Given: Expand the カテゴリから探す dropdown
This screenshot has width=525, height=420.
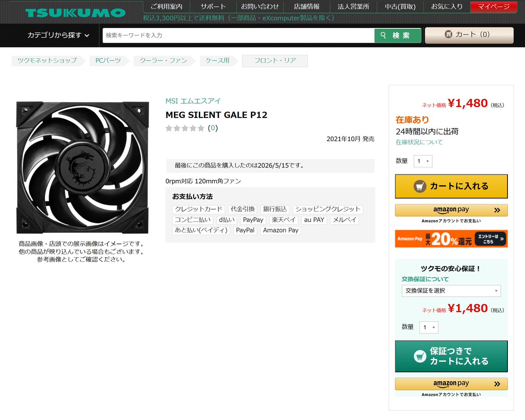Looking at the screenshot, I should coord(58,35).
